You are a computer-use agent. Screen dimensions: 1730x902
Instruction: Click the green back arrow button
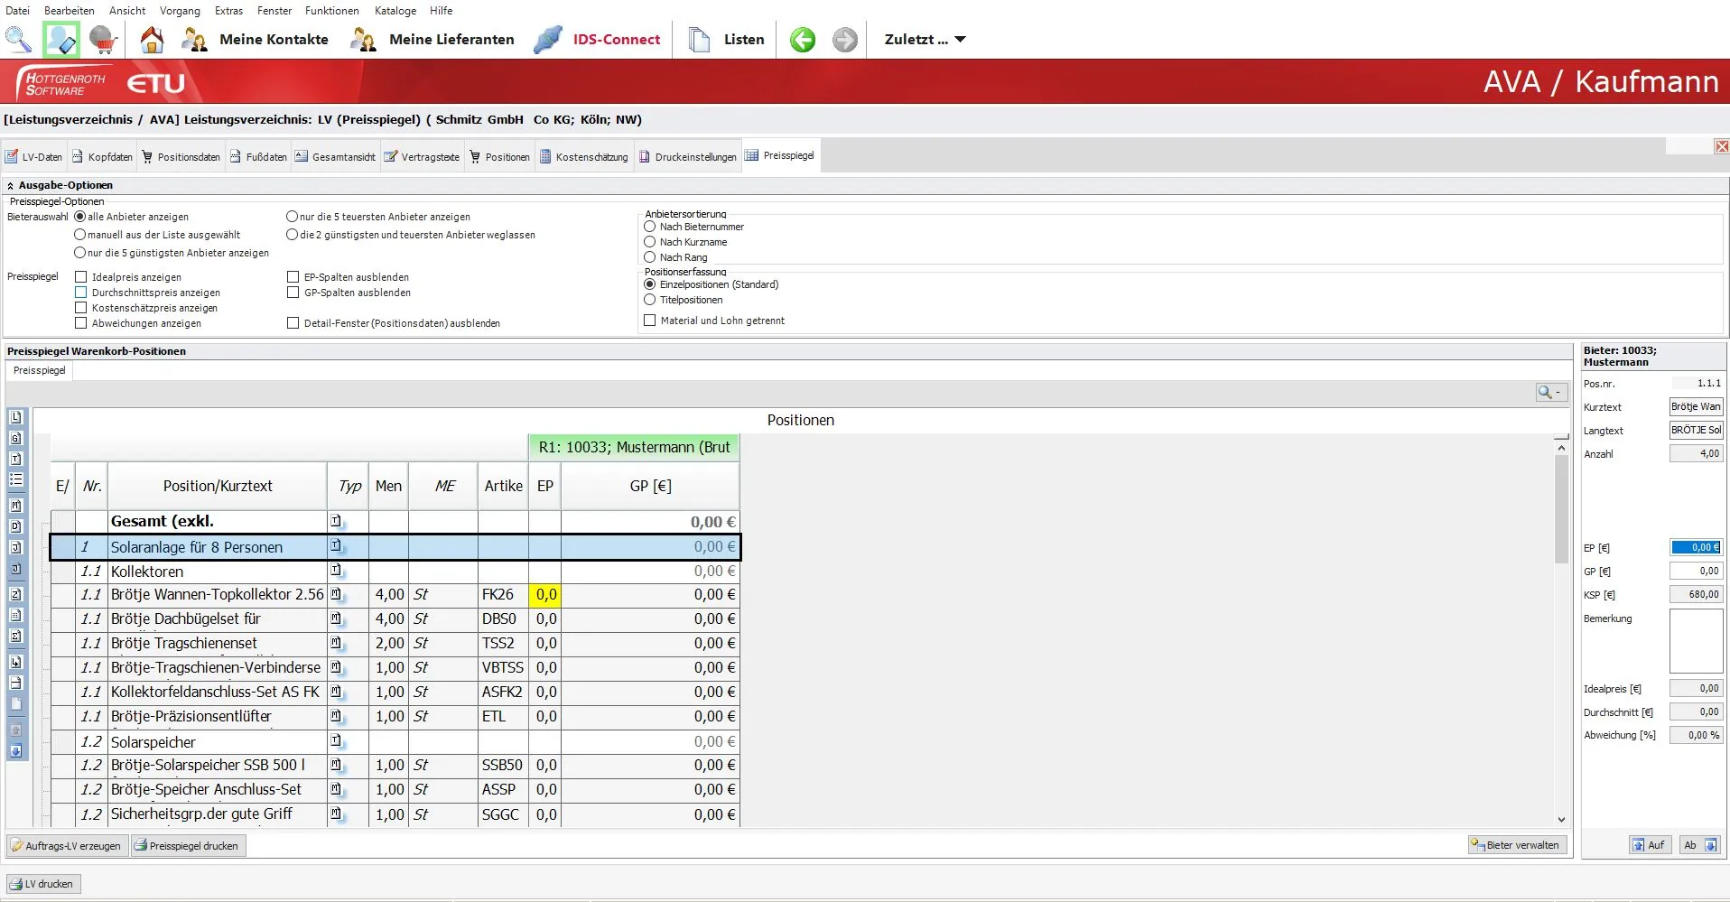pyautogui.click(x=802, y=40)
